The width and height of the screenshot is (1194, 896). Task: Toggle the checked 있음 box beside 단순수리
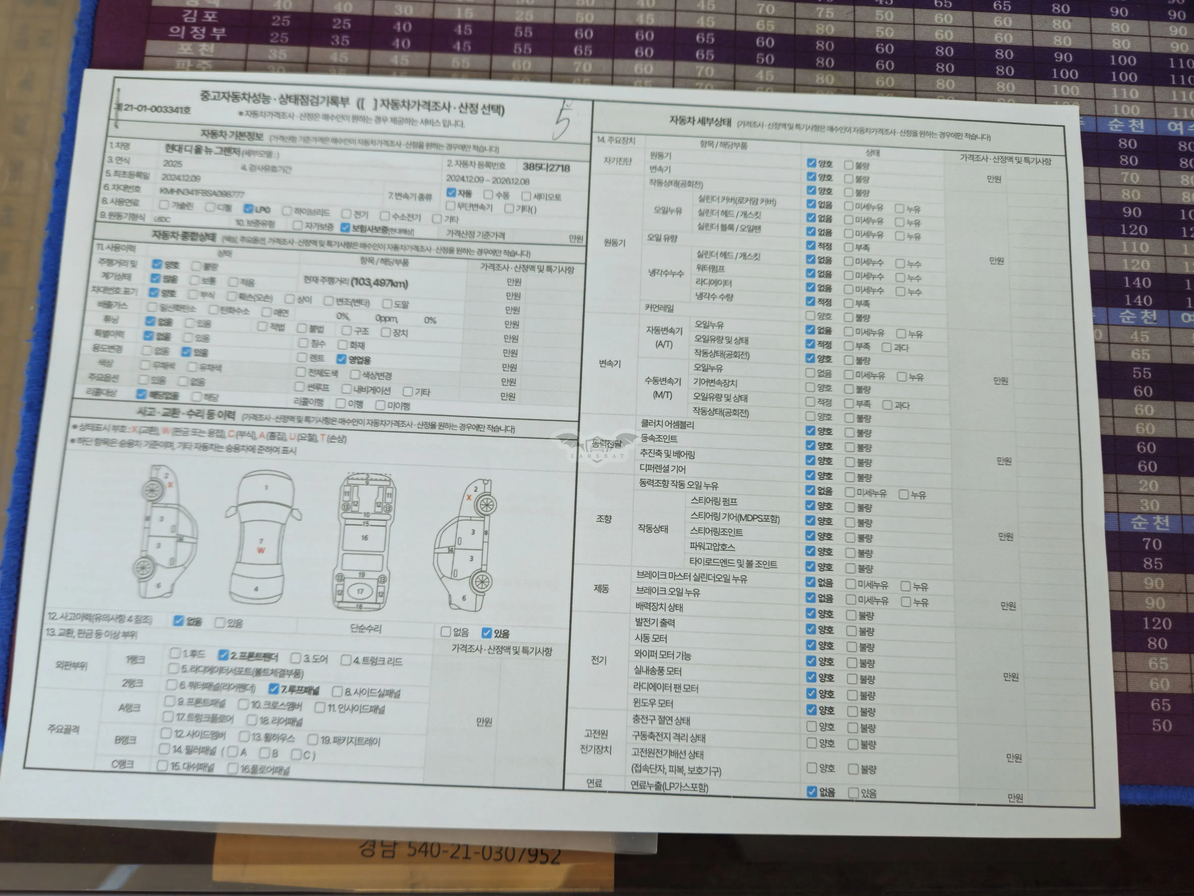487,633
